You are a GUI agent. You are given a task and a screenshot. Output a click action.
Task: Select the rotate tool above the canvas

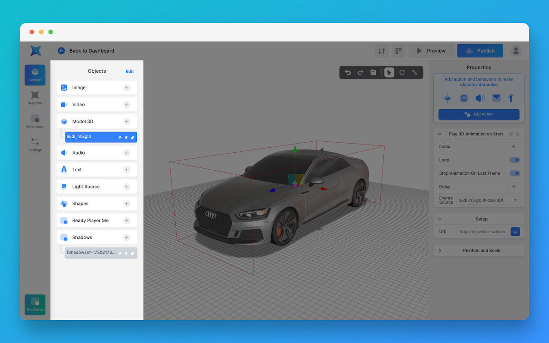[402, 72]
